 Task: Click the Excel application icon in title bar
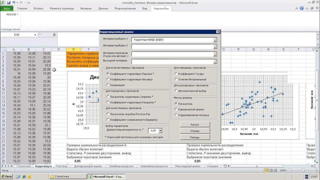click(3, 3)
